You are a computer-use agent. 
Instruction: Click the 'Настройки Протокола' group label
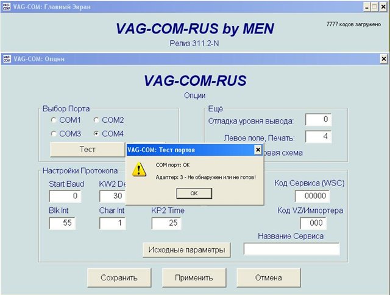pos(80,171)
